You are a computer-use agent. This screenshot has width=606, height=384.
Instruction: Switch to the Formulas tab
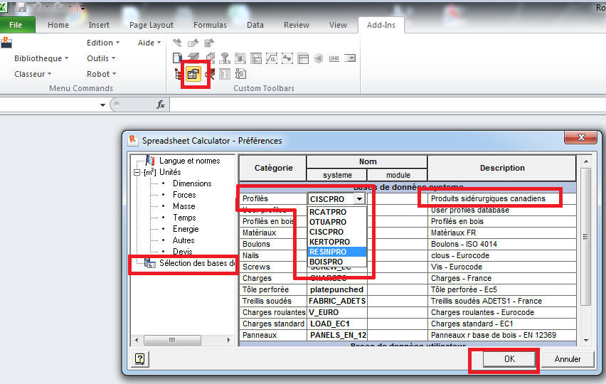click(x=210, y=25)
